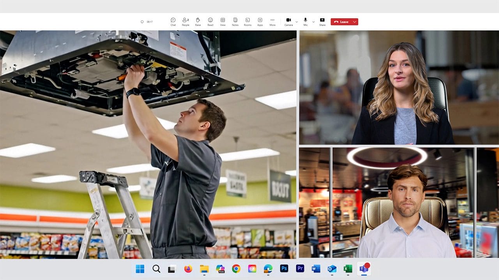Open Photoshop from the taskbar

coord(284,269)
